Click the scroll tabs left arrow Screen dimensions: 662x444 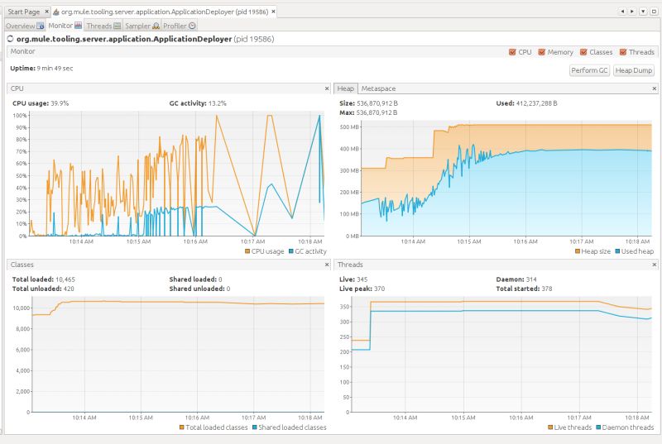[x=621, y=12]
